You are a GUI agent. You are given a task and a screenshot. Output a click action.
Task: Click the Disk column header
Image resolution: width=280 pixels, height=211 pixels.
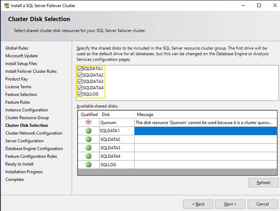click(x=117, y=115)
